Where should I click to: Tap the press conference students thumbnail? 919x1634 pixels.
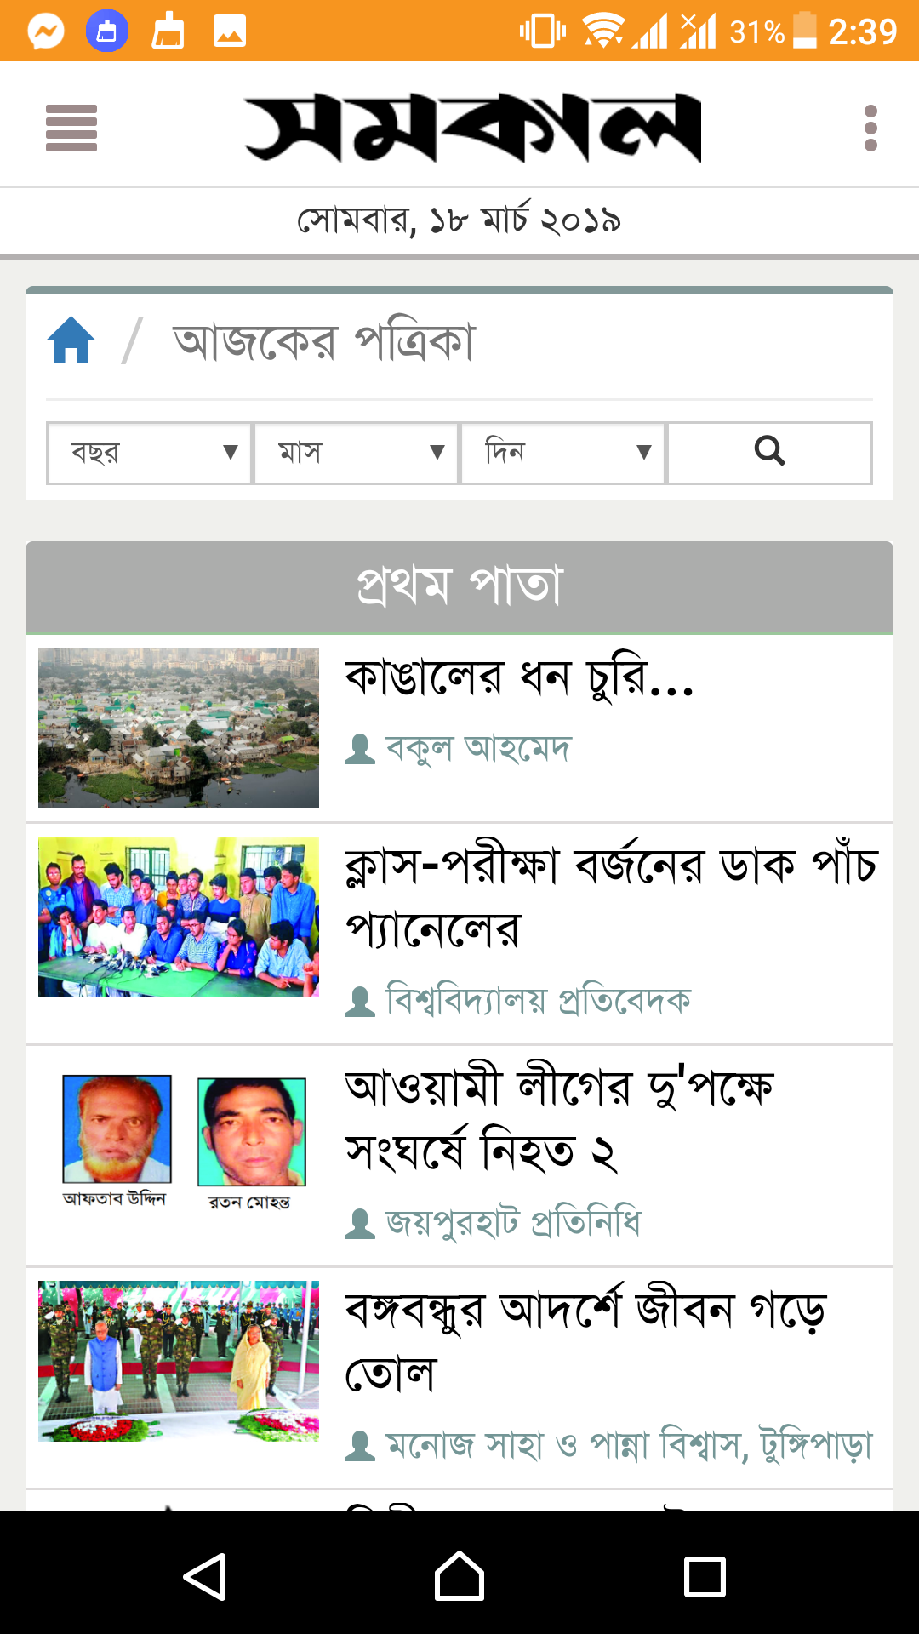tap(179, 917)
